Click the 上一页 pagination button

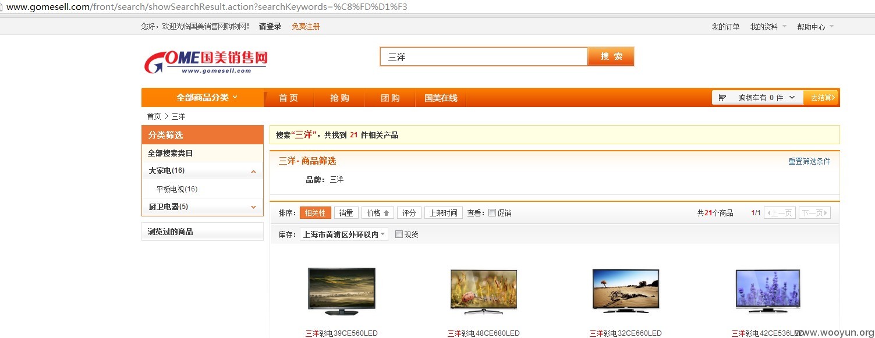(779, 213)
